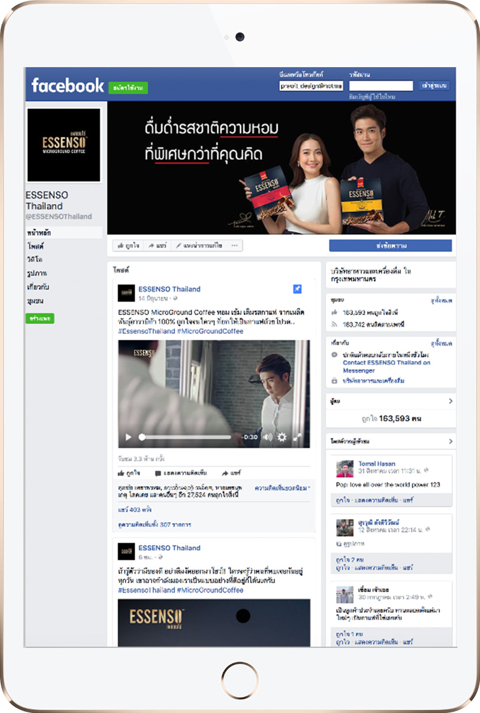Open the first post's ESSENSO avatar
Viewport: 480px width, 713px height.
click(x=126, y=293)
